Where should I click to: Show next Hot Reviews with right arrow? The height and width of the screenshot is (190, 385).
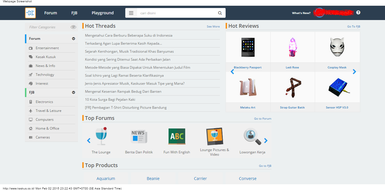click(354, 72)
